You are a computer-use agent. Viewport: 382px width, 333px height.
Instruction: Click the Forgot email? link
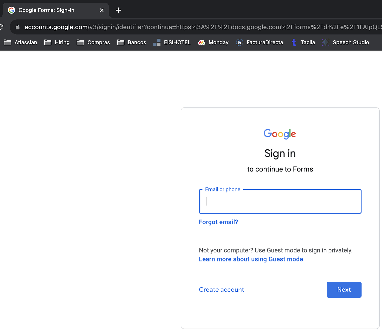(x=218, y=222)
